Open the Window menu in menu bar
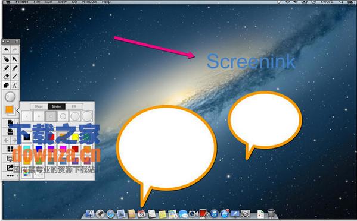 pos(89,2)
